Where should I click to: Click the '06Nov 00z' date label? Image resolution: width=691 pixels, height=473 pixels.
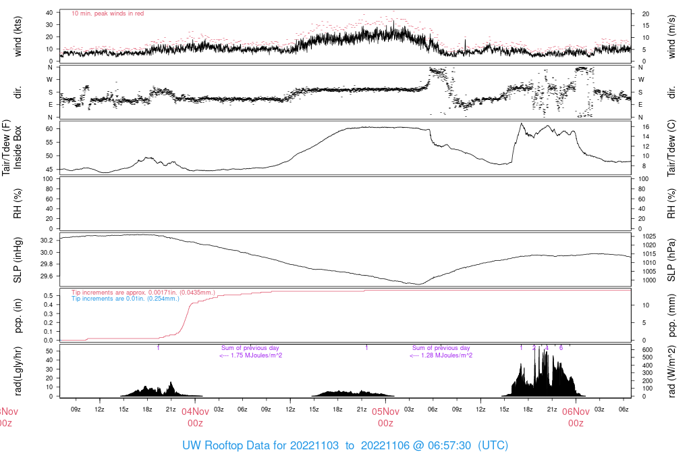tap(576, 418)
